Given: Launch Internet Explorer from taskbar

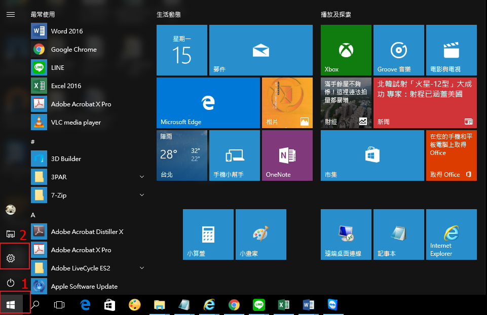Looking at the screenshot, I should point(209,305).
